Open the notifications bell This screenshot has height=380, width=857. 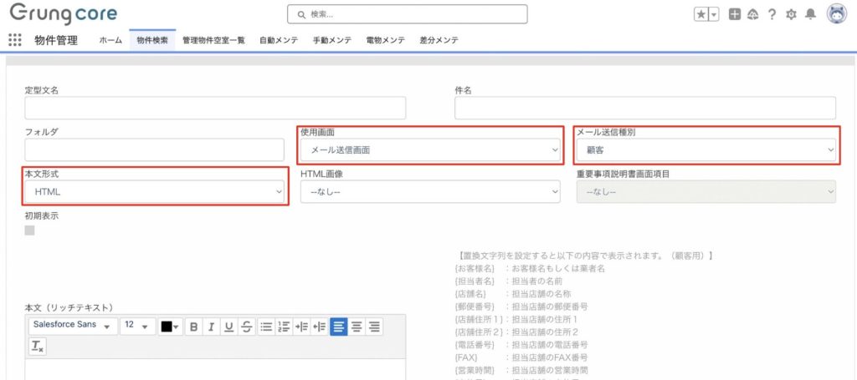tap(810, 14)
